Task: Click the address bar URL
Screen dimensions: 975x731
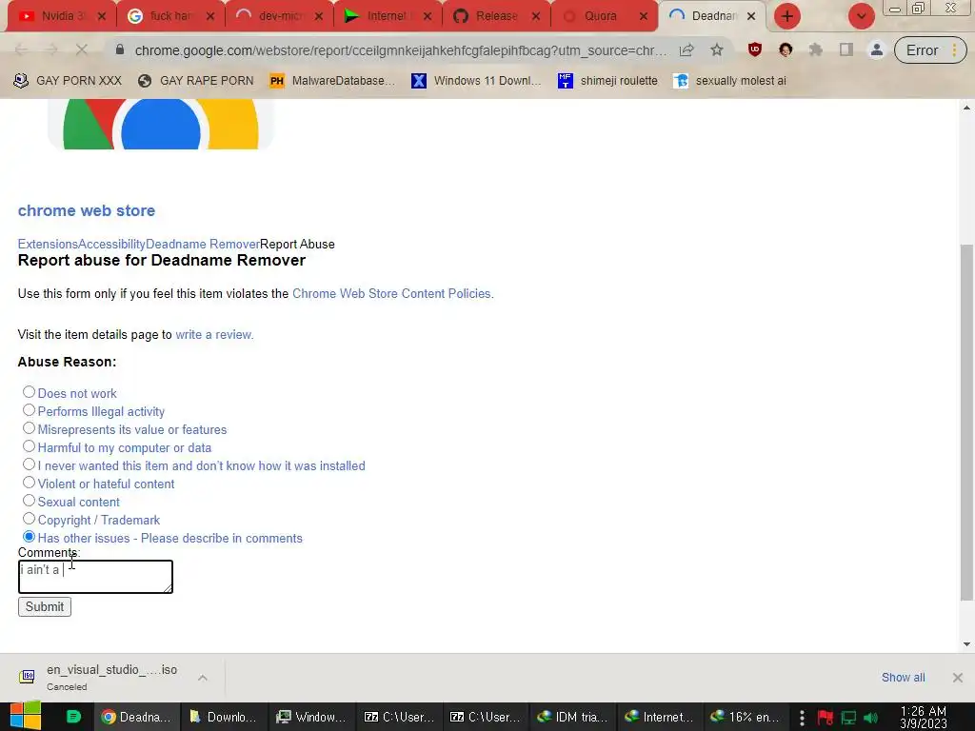Action: 401,50
